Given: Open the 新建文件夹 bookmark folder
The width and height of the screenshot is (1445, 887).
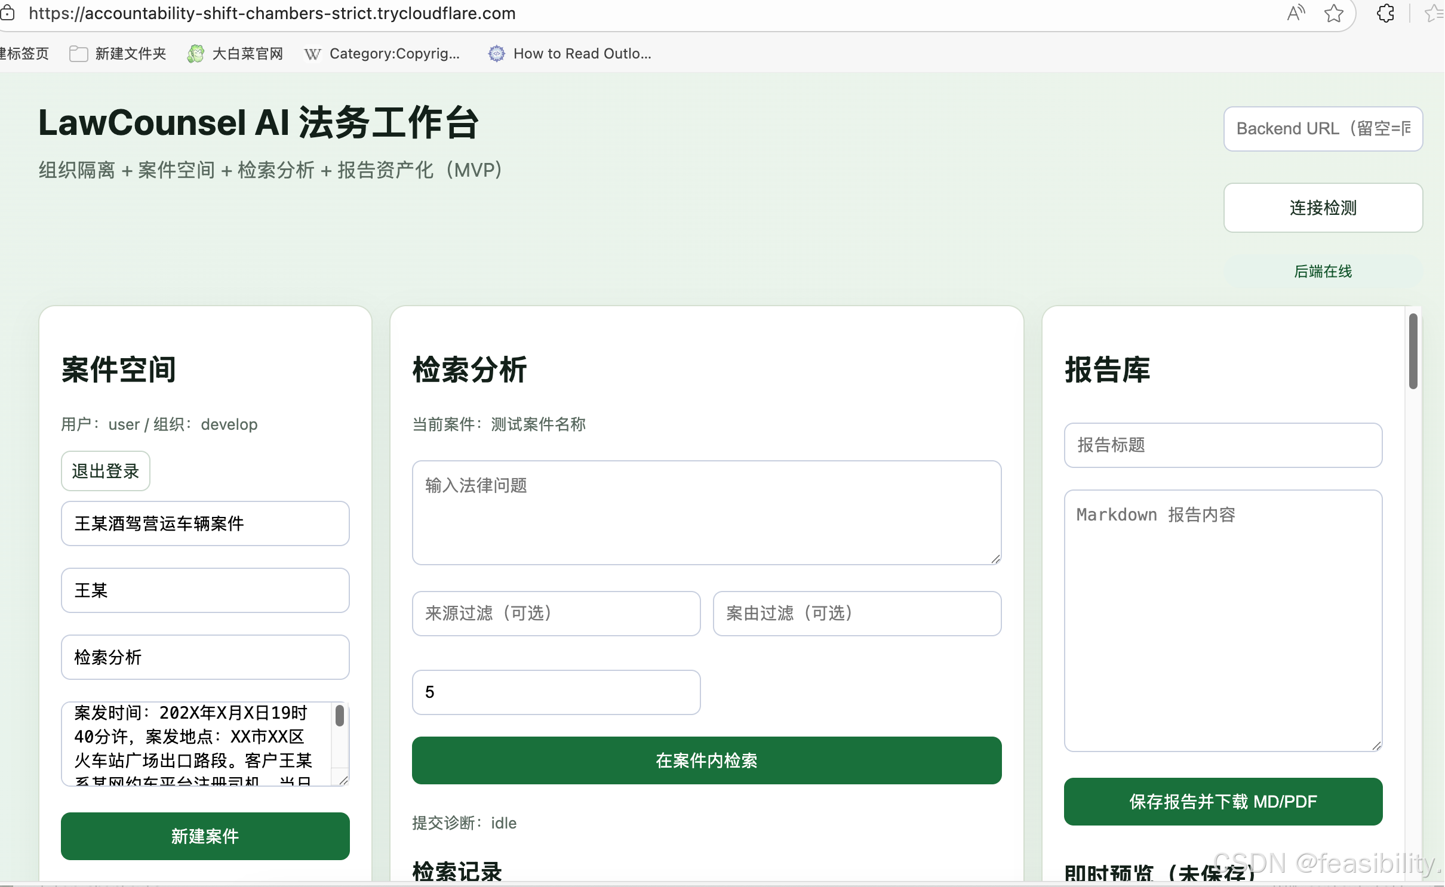Looking at the screenshot, I should coord(118,54).
